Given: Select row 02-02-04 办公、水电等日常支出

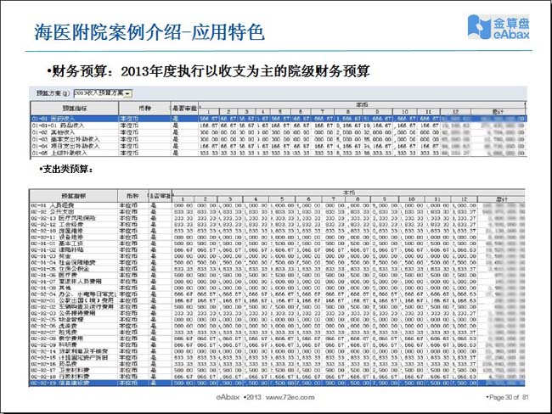Looking at the screenshot, I should (x=277, y=294).
